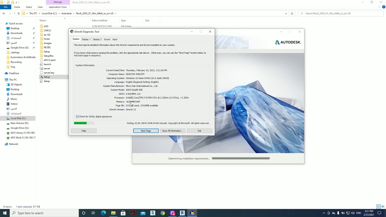Click the Autodesk installer progress bar
Viewport: 386px width, 217px height.
tap(241, 158)
